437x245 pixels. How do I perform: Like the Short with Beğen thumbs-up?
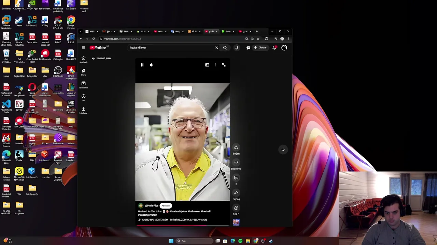236,147
